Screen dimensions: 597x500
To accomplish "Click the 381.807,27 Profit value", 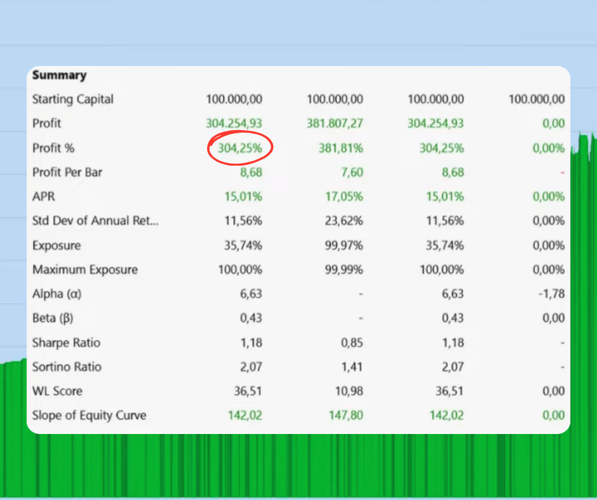I will [335, 123].
